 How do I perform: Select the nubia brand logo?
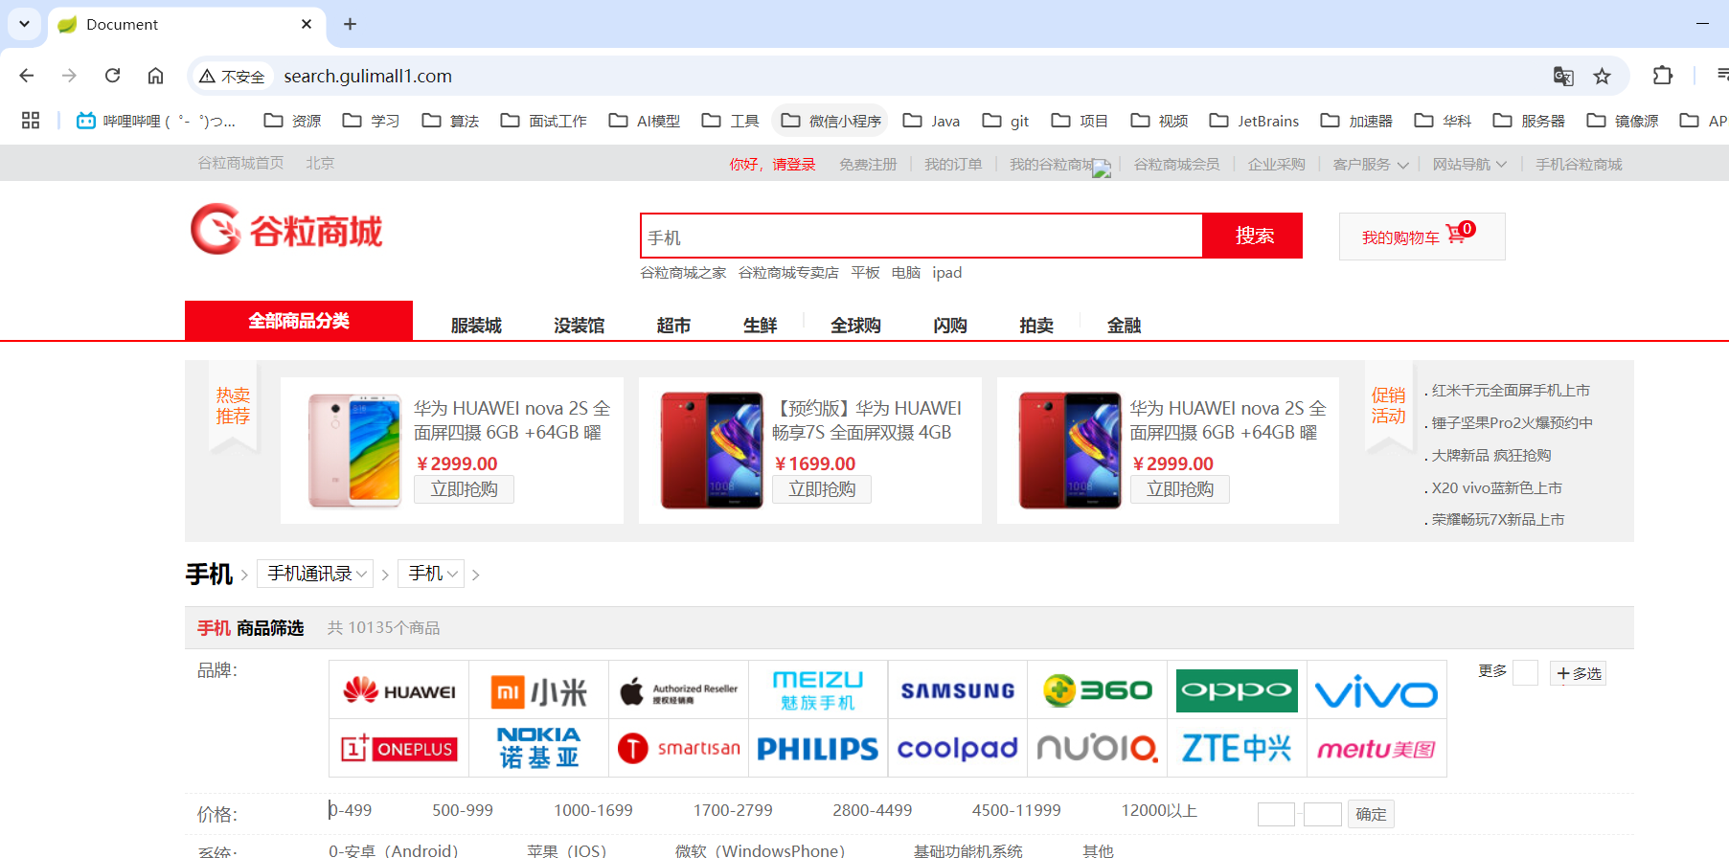pos(1098,748)
